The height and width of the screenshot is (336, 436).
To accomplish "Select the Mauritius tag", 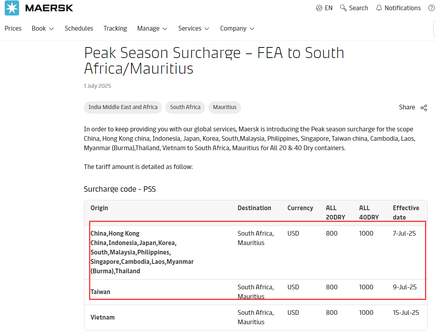I will click(x=225, y=107).
